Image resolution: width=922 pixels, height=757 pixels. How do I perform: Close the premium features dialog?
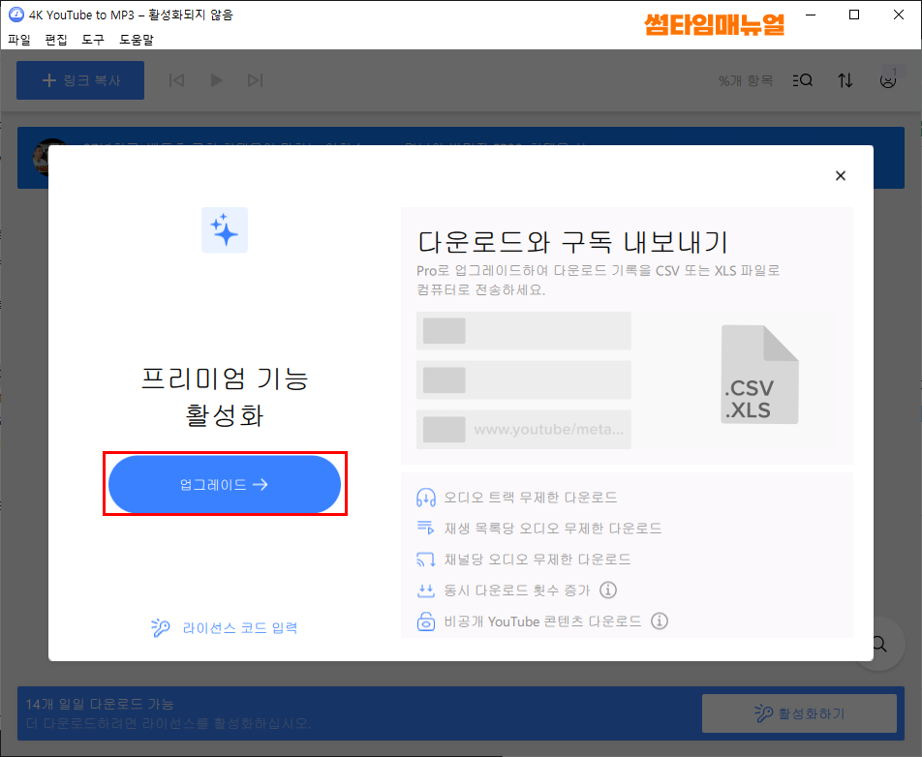[x=841, y=176]
